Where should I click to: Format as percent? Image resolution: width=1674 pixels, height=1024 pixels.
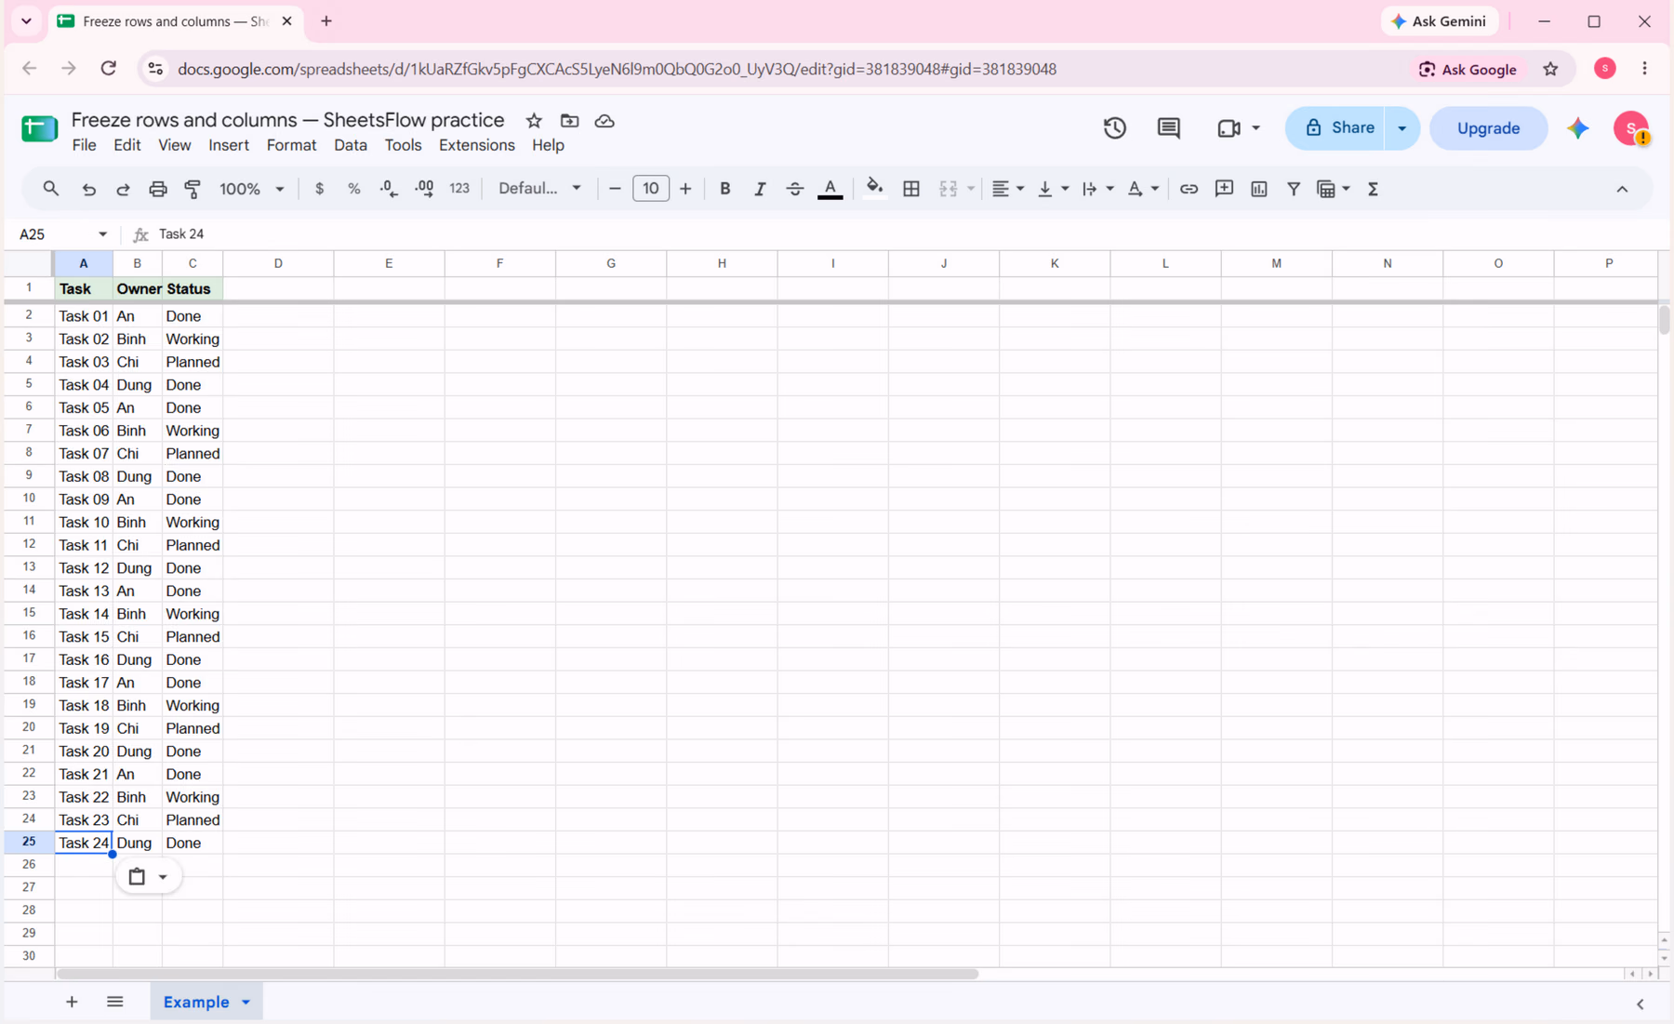point(353,189)
